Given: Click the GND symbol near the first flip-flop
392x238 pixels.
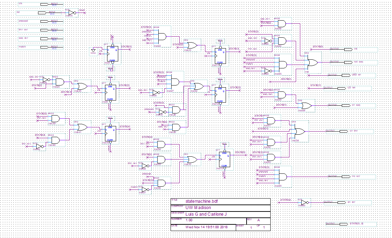Looking at the screenshot, I should 93,51.
